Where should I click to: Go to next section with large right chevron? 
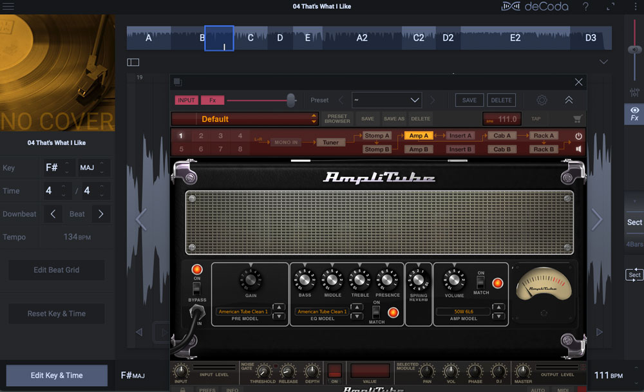(x=597, y=219)
